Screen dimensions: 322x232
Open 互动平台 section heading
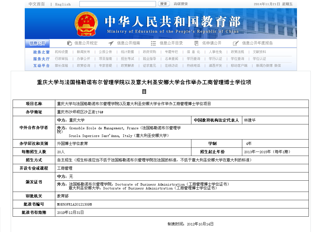click(41, 66)
